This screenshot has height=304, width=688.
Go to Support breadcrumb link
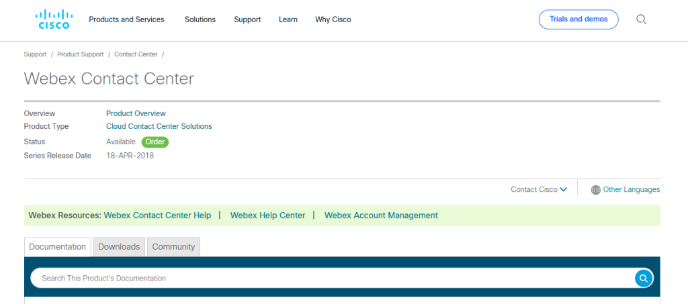(35, 54)
